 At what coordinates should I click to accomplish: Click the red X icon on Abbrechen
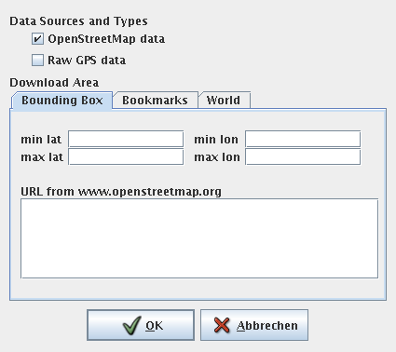tap(222, 325)
